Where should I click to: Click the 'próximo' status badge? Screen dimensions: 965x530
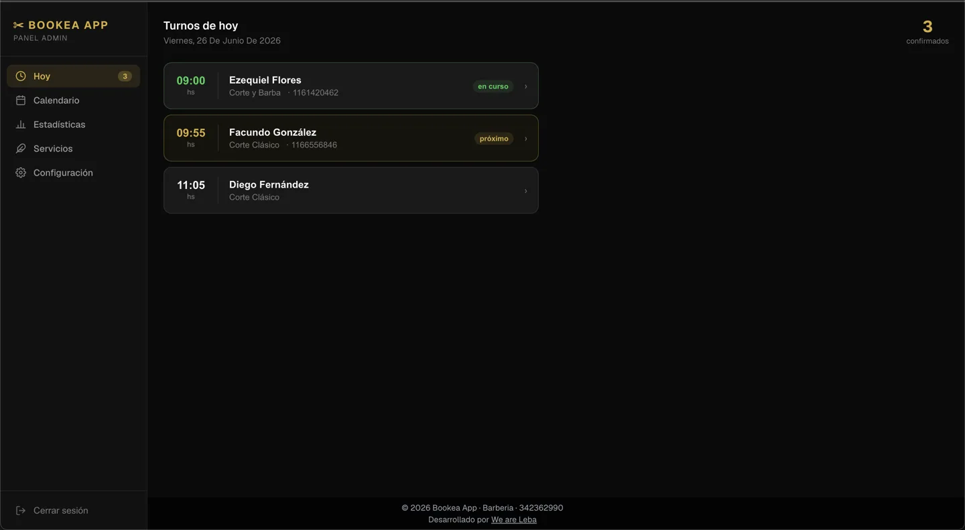pos(494,139)
